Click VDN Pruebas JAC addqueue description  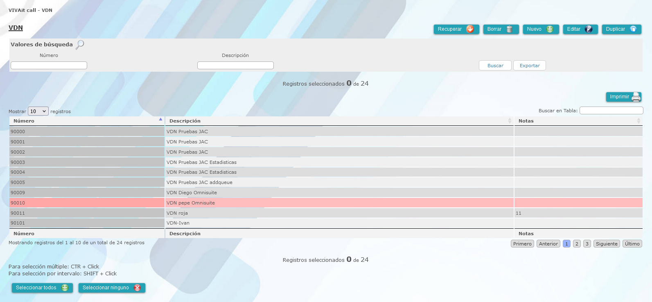(199, 182)
